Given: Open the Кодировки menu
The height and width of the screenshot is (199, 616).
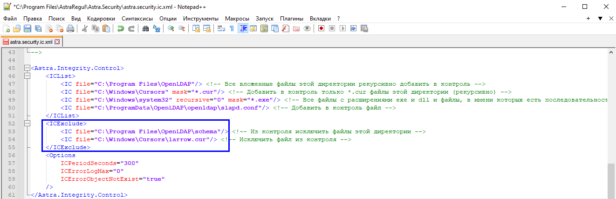Looking at the screenshot, I should coord(101,18).
